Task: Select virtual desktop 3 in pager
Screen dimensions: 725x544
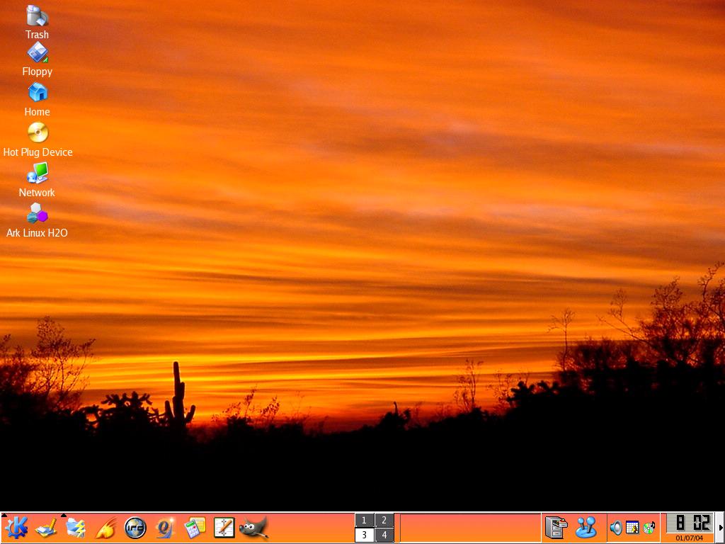Action: (x=365, y=535)
